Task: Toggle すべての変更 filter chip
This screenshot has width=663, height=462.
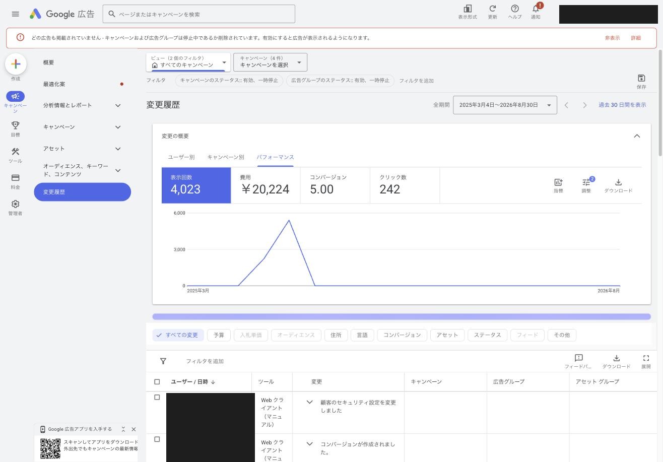Action: (x=178, y=335)
